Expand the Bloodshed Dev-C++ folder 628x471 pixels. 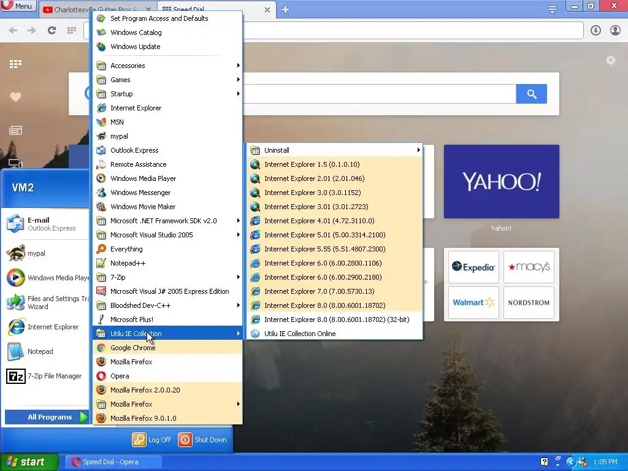click(167, 305)
